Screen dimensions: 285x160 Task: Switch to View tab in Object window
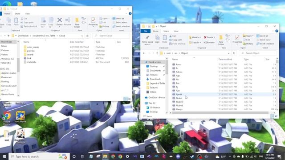(176, 31)
